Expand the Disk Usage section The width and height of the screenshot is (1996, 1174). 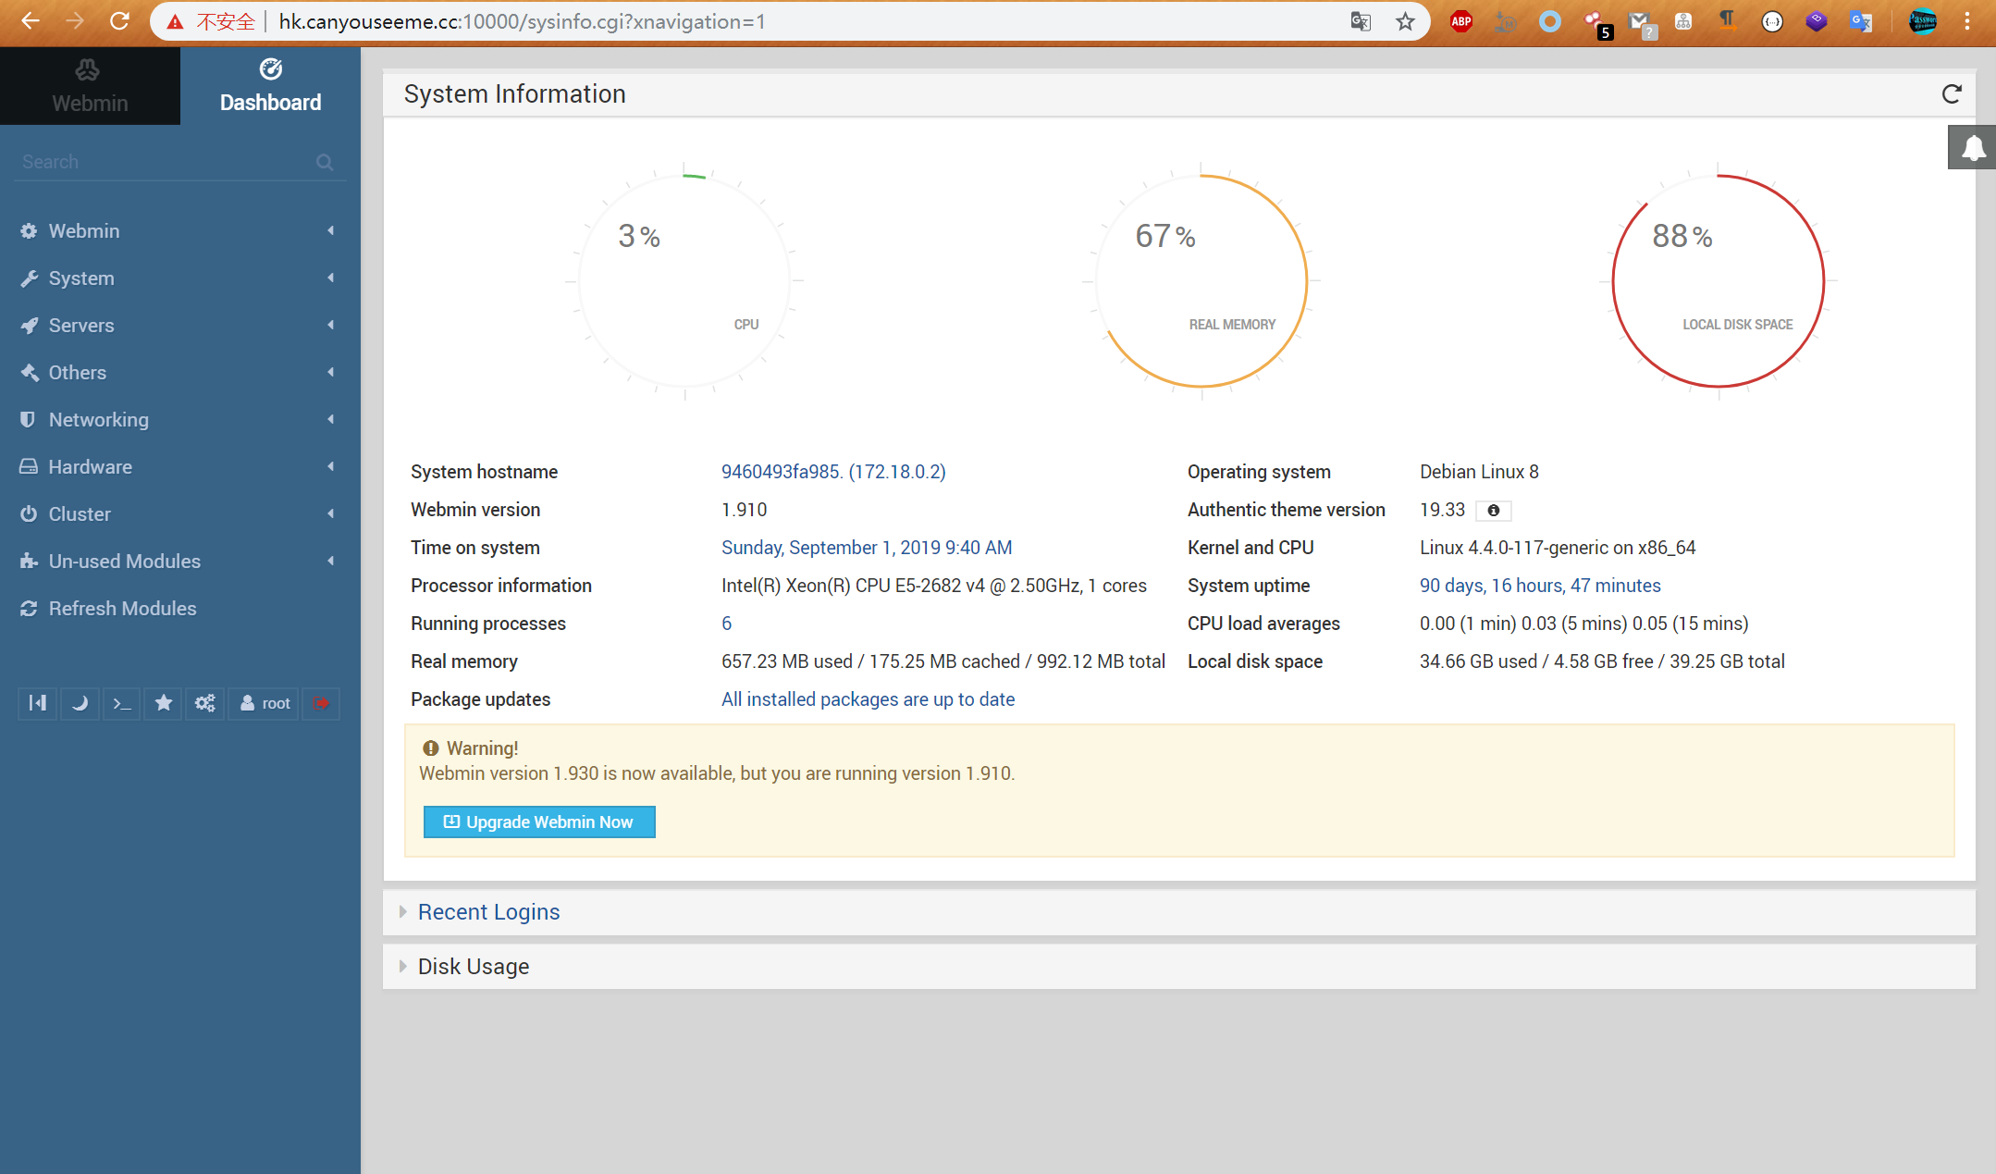click(473, 967)
